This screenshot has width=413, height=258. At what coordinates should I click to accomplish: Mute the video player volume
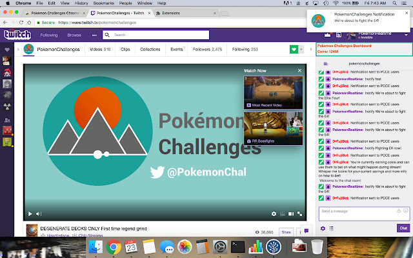39,213
